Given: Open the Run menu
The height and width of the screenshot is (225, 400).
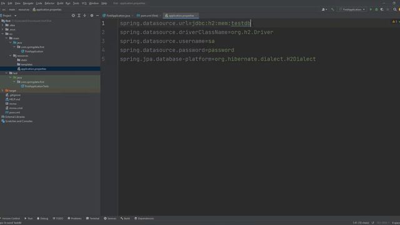Looking at the screenshot, I should pyautogui.click(x=68, y=3).
